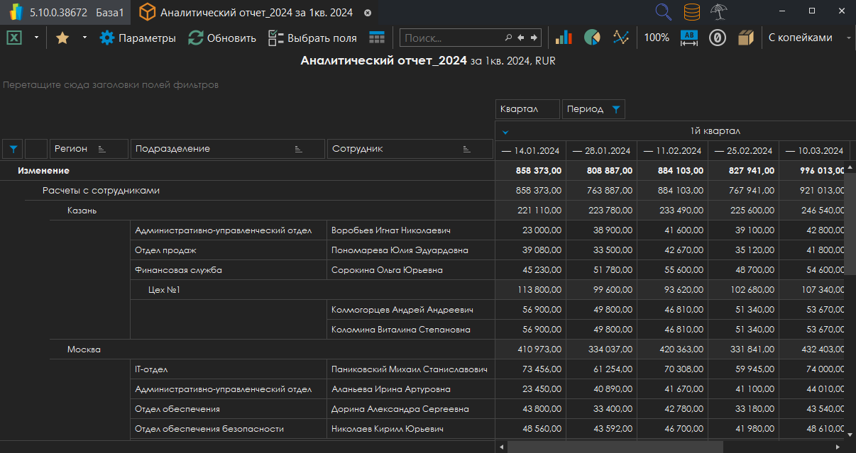
Task: Collapse the 1й квартал column group
Action: [505, 131]
